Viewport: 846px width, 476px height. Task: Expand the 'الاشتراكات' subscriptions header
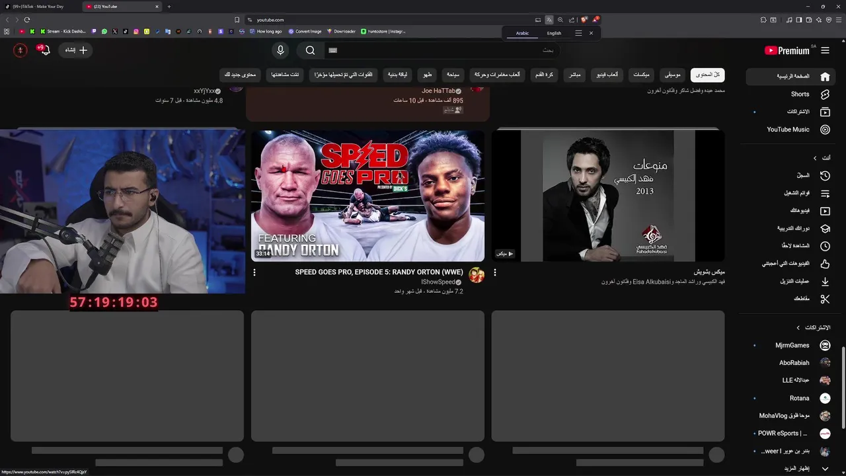pos(814,327)
